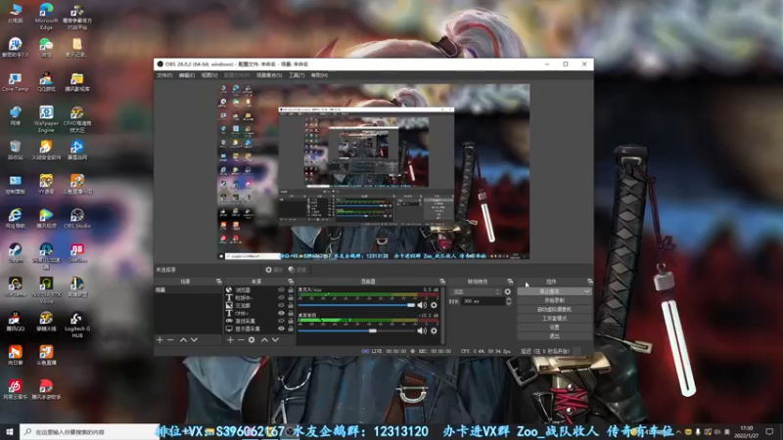Click the Filters button above the Sources panel

(x=298, y=270)
